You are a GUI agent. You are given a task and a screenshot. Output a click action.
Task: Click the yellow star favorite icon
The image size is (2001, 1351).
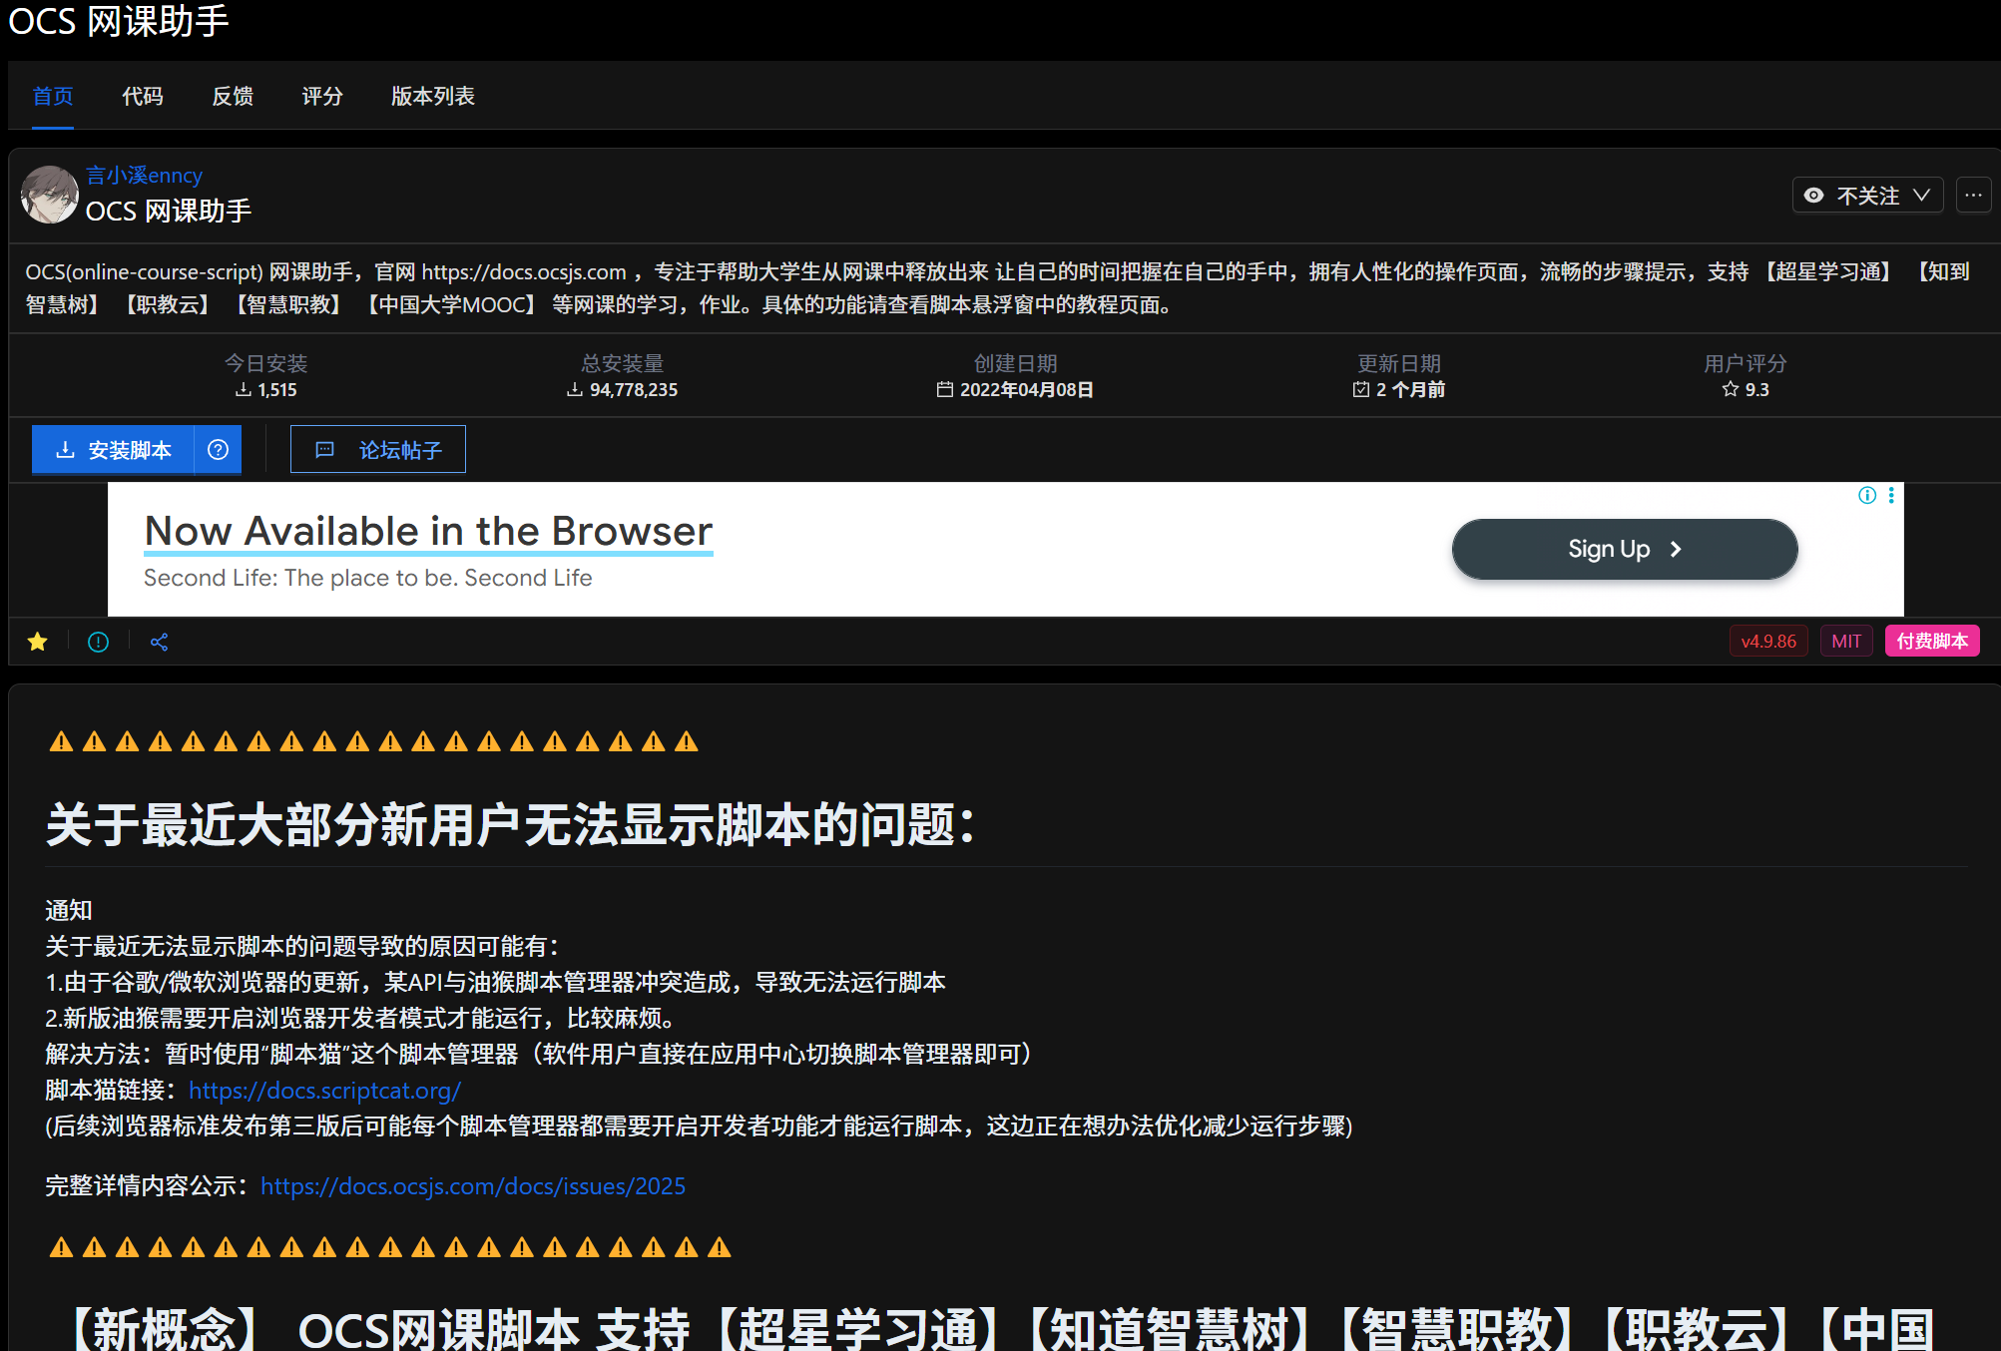click(x=38, y=642)
